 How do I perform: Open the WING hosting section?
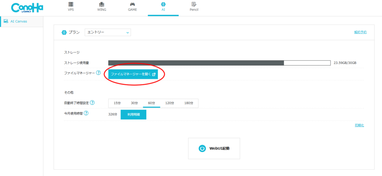(101, 7)
